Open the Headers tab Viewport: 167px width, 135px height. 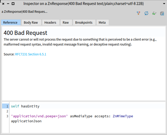point(51,22)
